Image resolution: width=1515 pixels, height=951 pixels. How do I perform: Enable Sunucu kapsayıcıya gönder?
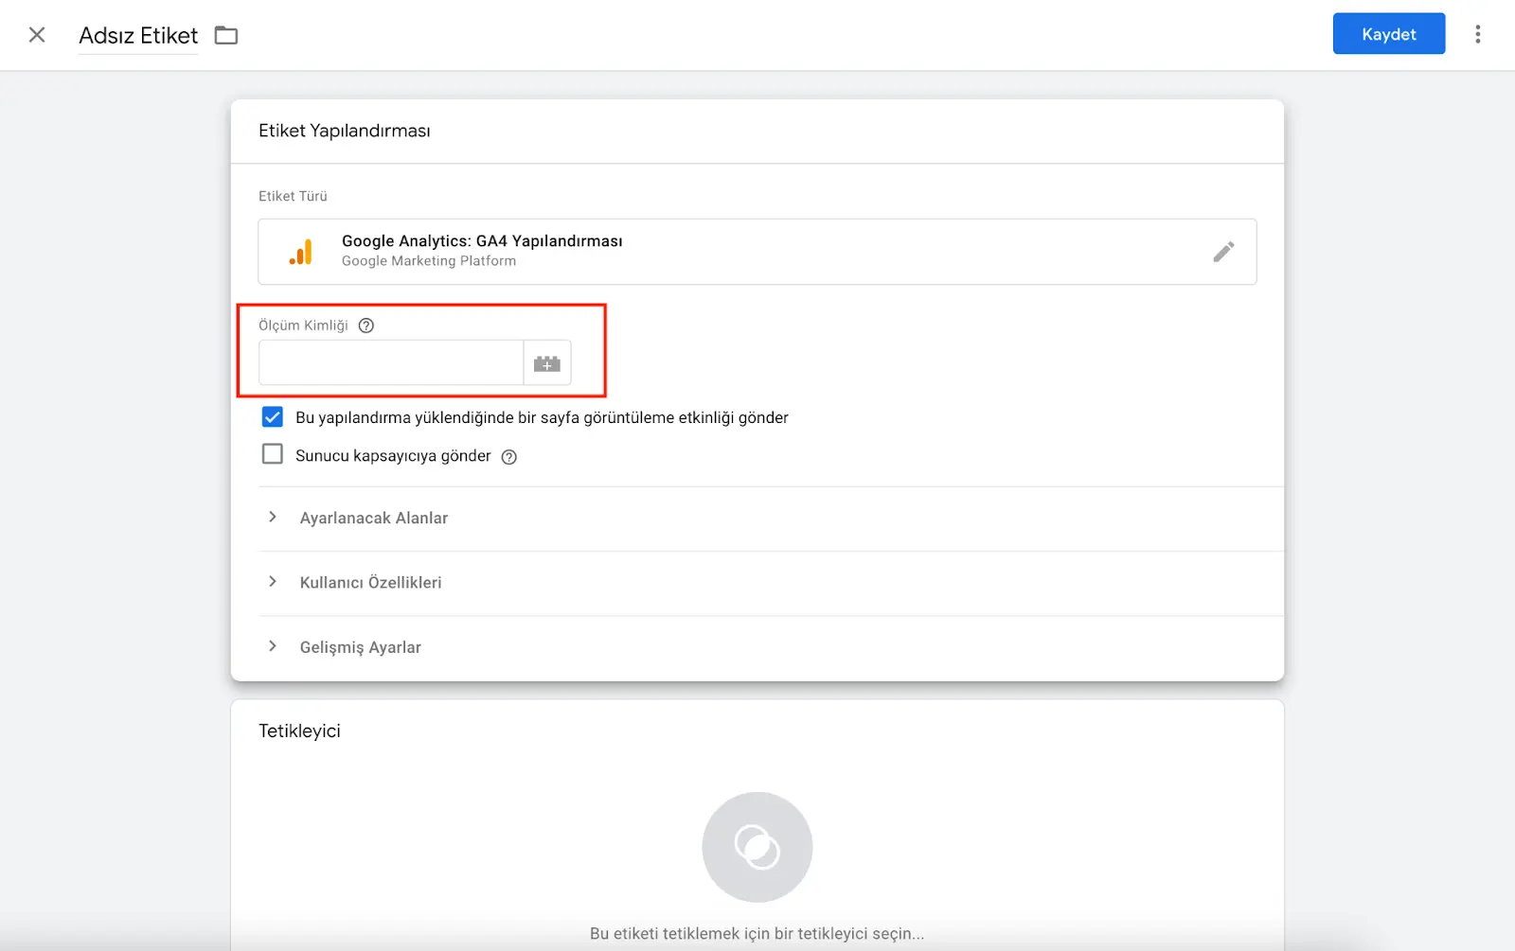[x=272, y=453]
